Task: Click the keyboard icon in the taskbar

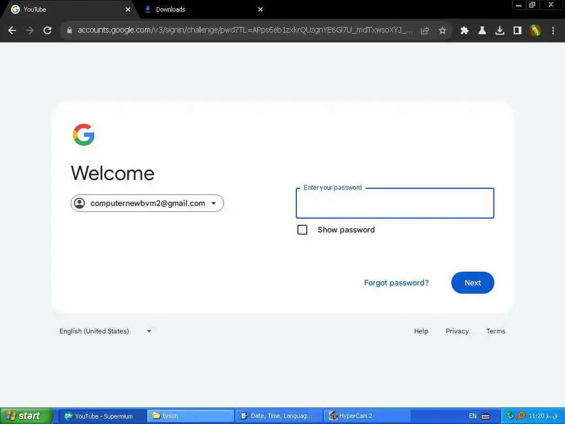Action: (x=486, y=416)
